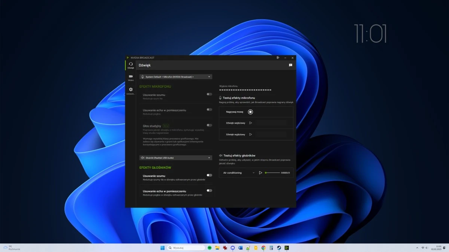Enable the Głos studyjny switch
449x252 pixels.
tap(209, 125)
